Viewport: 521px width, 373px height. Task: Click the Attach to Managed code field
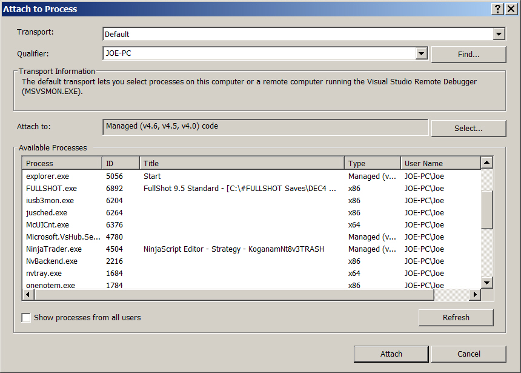coord(265,127)
